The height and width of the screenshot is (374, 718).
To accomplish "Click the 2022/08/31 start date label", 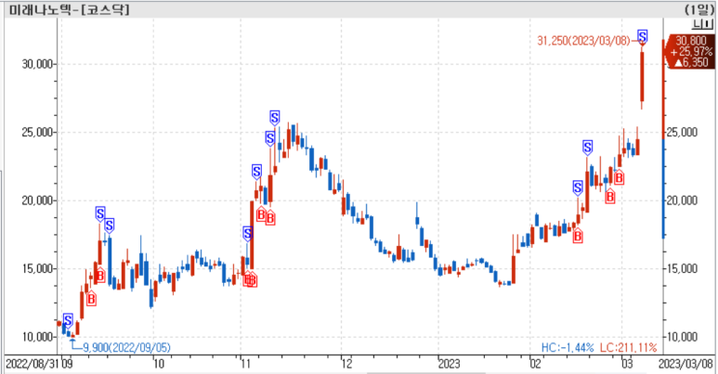I will (x=33, y=365).
